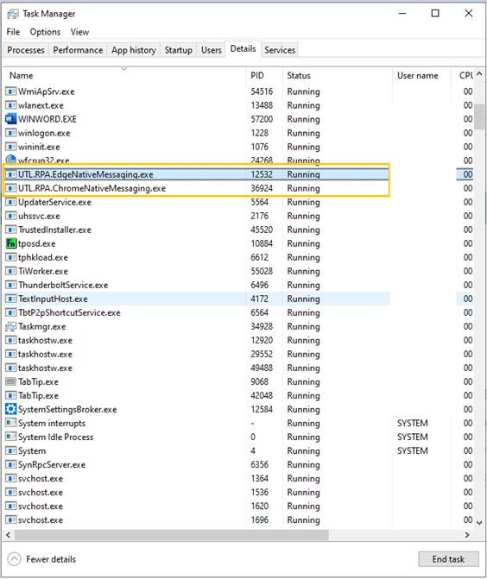Click the tphkload.exe icon
487x579 pixels.
(x=11, y=257)
